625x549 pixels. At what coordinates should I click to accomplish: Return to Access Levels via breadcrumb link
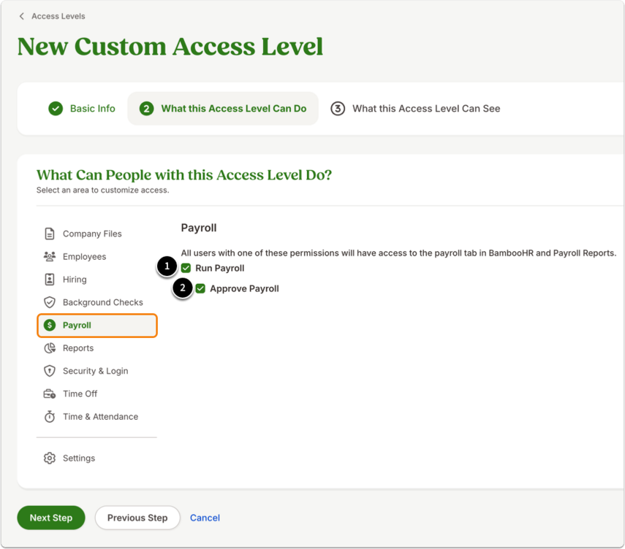pyautogui.click(x=58, y=16)
